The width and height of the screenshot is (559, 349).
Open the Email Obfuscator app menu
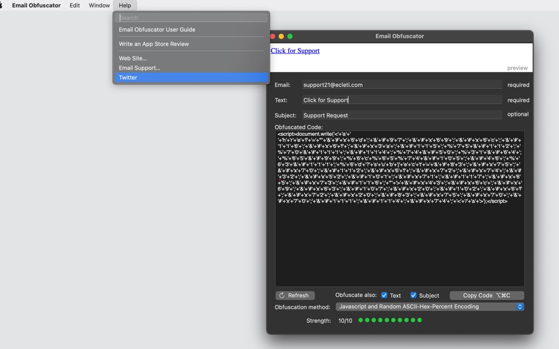(36, 5)
